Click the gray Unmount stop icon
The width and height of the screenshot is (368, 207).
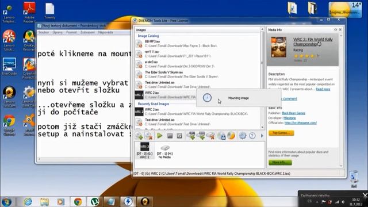(x=170, y=136)
